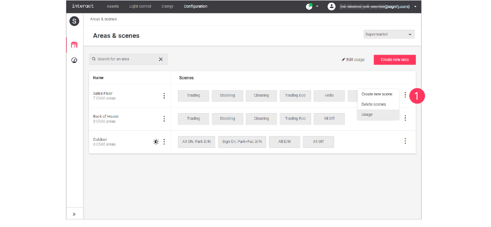Screen dimensions: 491x227
Task: Click the Edit usage link
Action: click(x=353, y=60)
